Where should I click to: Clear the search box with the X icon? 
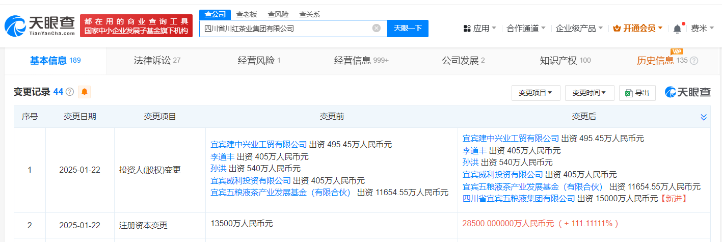tap(377, 29)
